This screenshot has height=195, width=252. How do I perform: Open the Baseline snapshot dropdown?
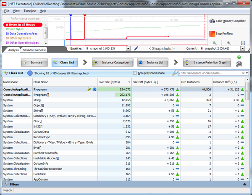[128, 49]
